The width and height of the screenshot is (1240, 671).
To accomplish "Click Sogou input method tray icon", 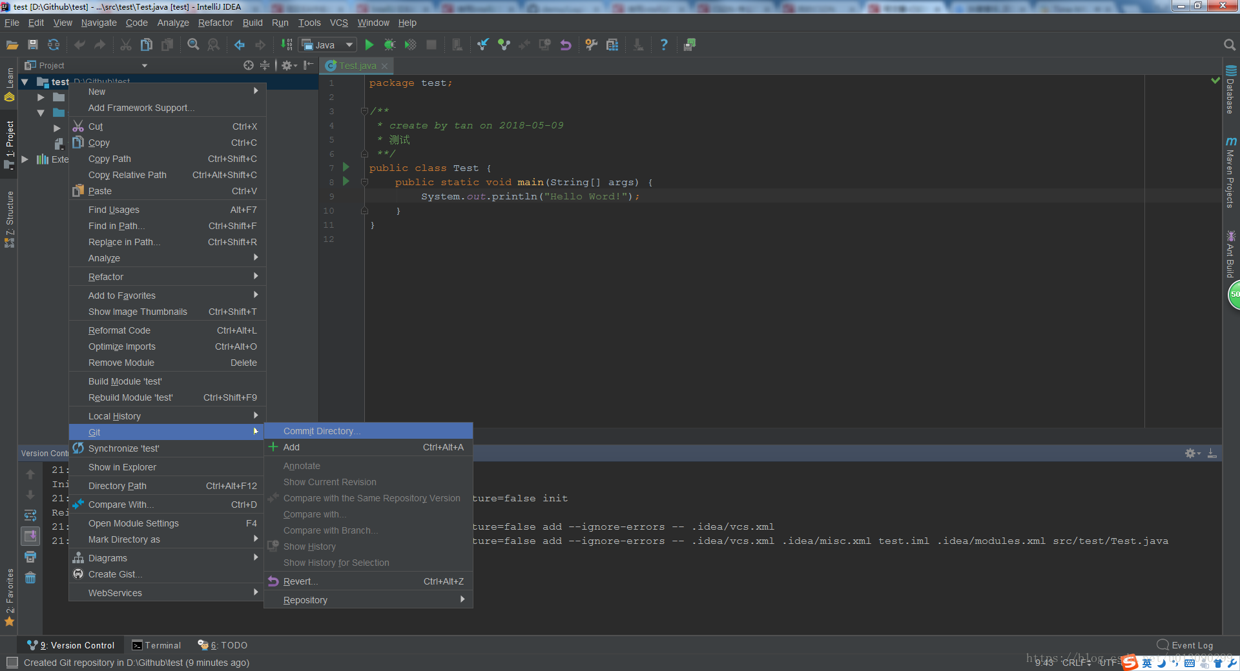I will pos(1130,663).
